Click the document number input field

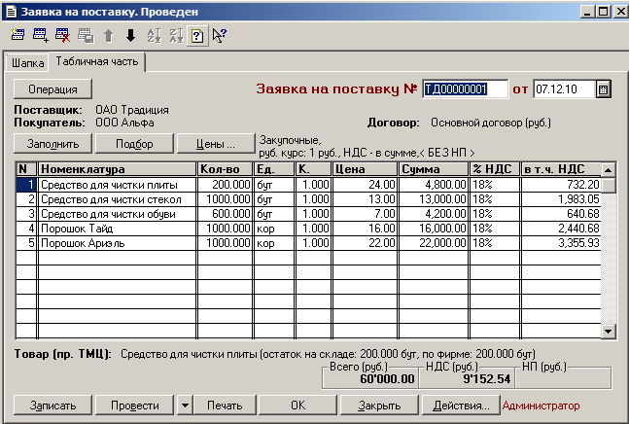465,89
